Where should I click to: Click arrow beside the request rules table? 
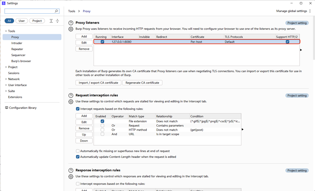243,130
